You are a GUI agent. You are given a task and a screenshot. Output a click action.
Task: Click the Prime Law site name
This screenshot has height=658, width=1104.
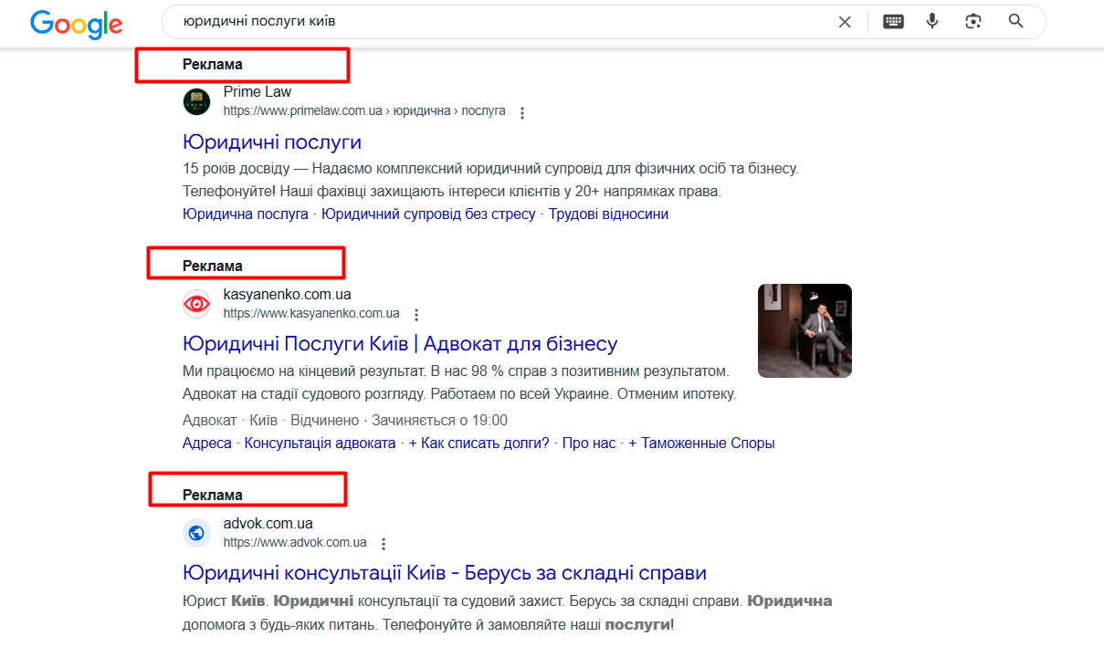[x=258, y=92]
